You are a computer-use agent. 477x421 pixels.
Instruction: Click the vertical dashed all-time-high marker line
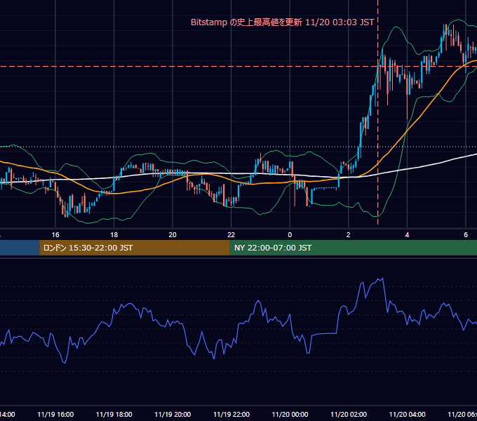tap(378, 112)
